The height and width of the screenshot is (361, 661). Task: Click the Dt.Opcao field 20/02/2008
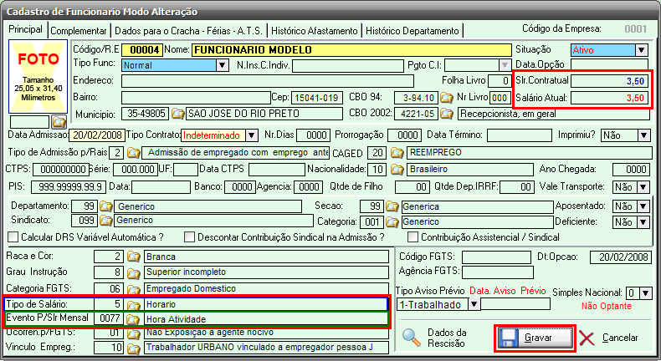pos(620,257)
